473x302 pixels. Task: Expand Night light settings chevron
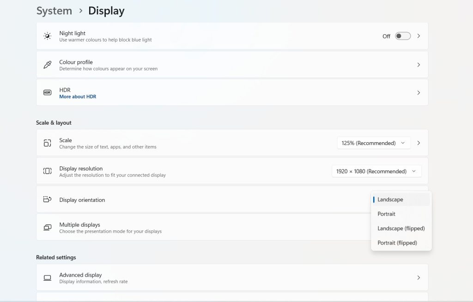[x=418, y=36]
